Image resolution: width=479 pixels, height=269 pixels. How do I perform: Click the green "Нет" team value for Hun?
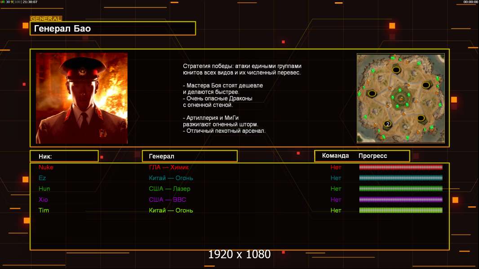tap(336, 189)
